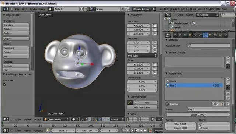Toggle the Location X lock
Screen dimensions: 236x134
(155, 25)
